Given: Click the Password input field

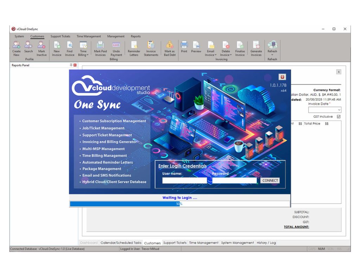Looking at the screenshot, I should point(234,181).
